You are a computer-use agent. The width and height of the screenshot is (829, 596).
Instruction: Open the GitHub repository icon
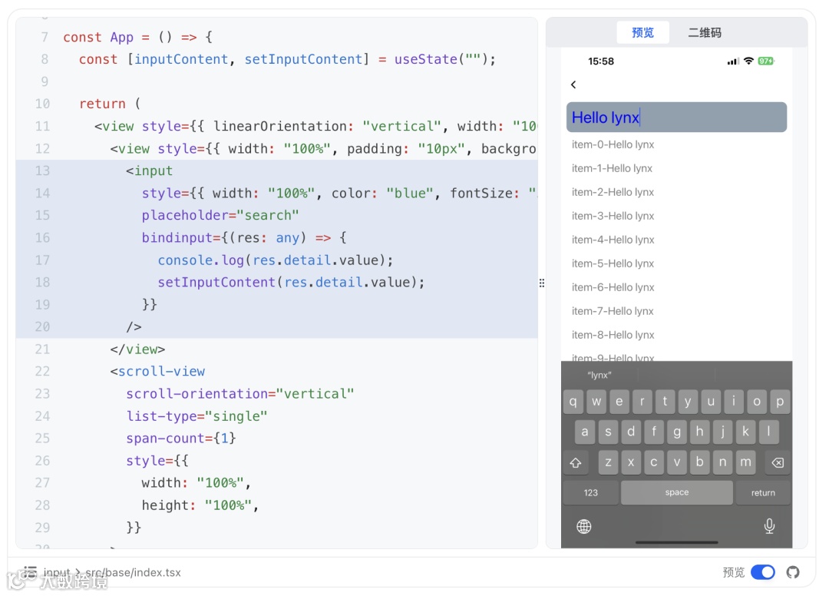click(792, 572)
